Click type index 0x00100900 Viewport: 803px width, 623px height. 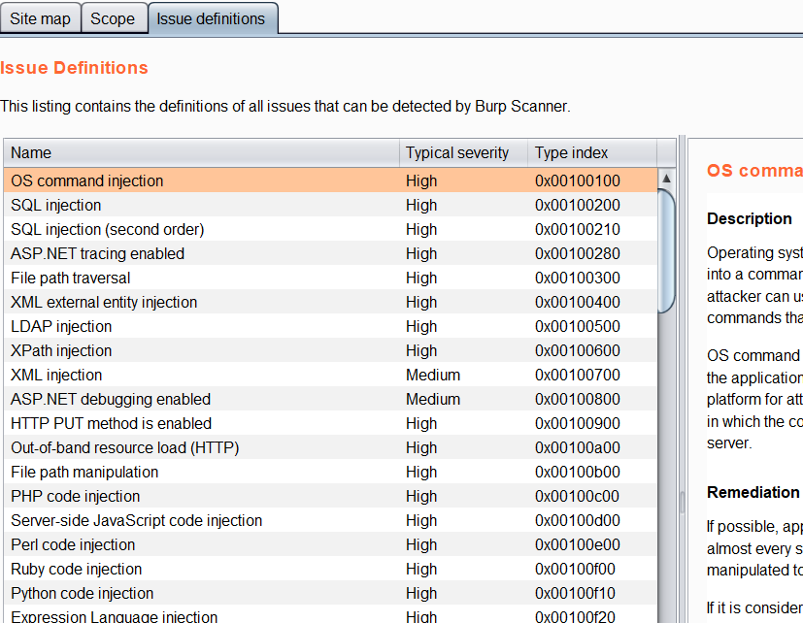[577, 423]
